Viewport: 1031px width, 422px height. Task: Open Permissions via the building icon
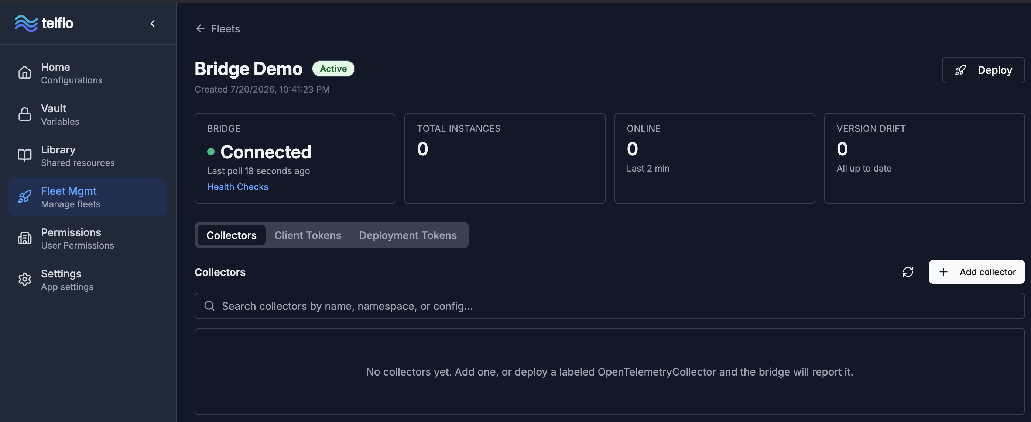click(x=24, y=238)
